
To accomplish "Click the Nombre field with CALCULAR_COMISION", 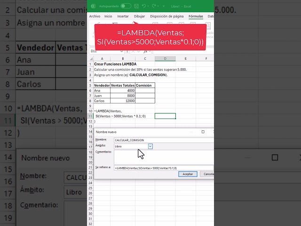I will (164, 140).
